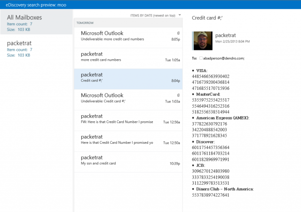The image size is (301, 212).
Task: Click the TOMORROW group header
Action: point(128,23)
